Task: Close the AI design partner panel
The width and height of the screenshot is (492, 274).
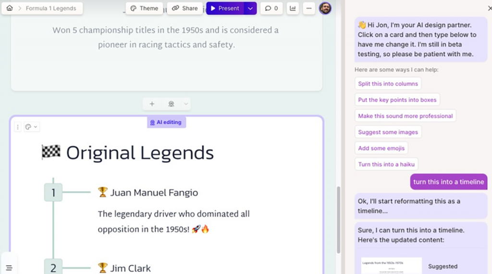Action: click(x=490, y=9)
